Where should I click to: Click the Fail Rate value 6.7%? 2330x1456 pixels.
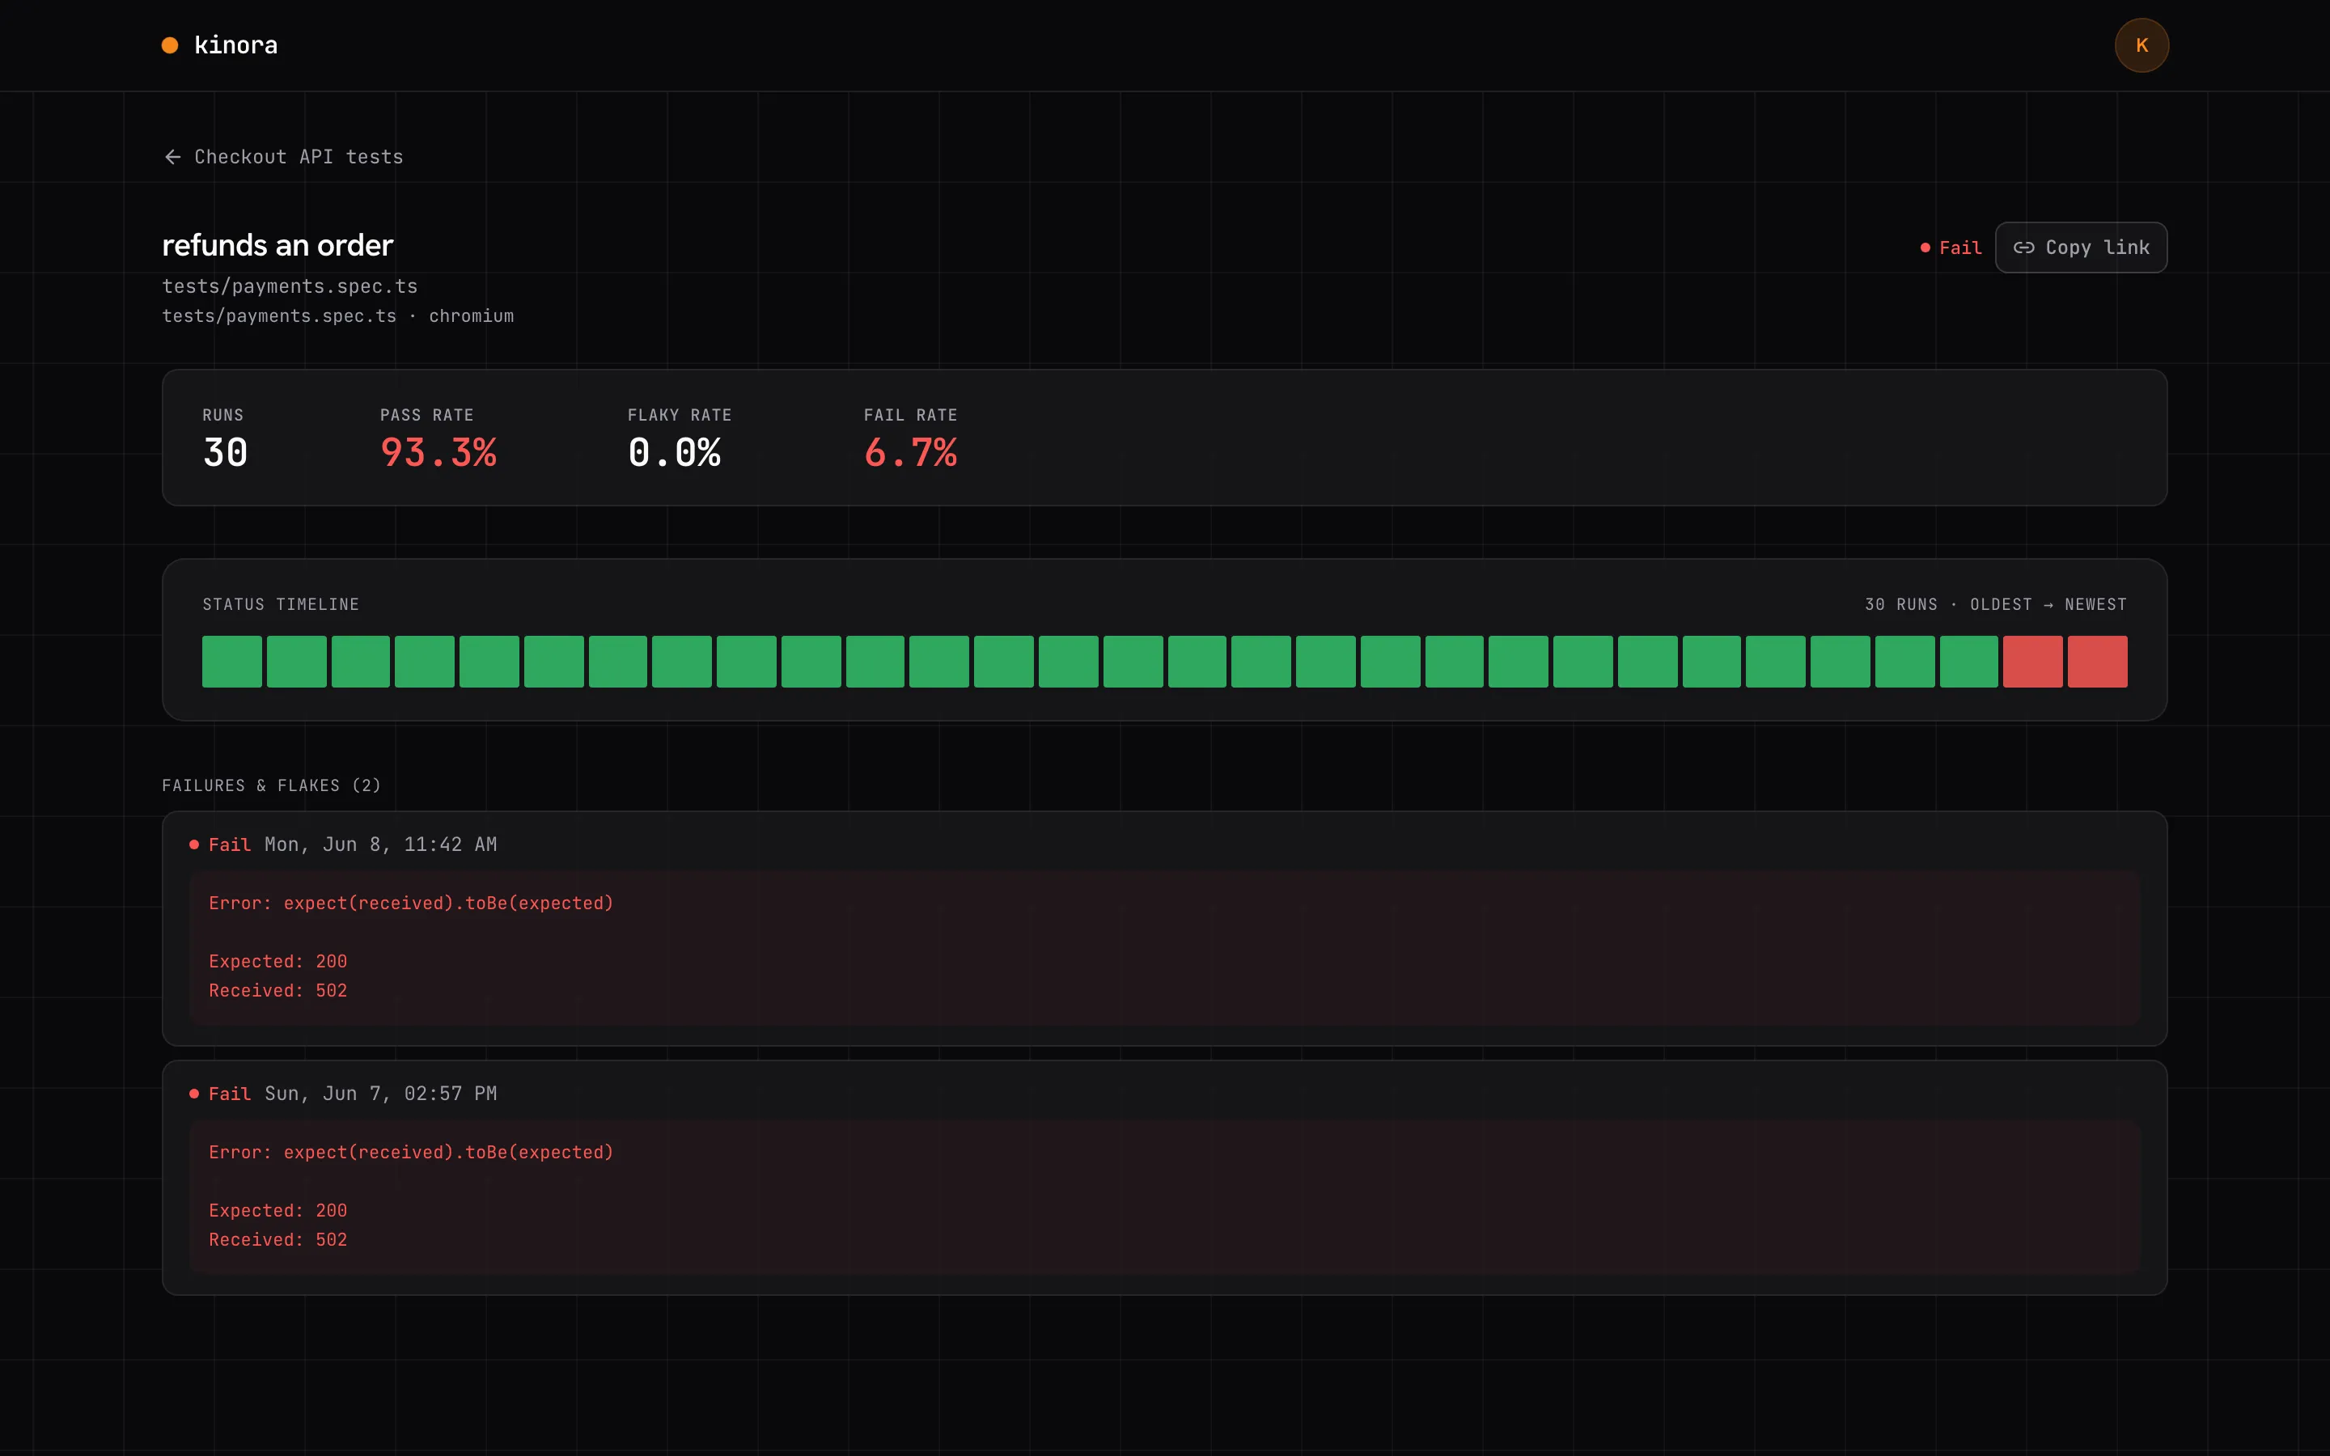[910, 453]
